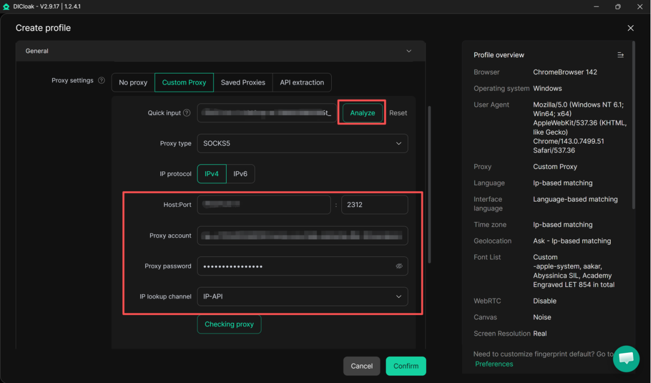Close the Create profile dialog
Viewport: 651px width, 383px height.
coord(630,28)
